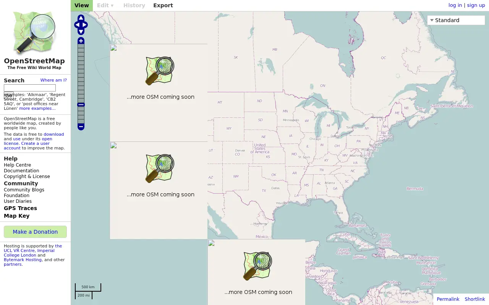Image resolution: width=489 pixels, height=305 pixels.
Task: Show the Map Key
Action: click(x=16, y=216)
